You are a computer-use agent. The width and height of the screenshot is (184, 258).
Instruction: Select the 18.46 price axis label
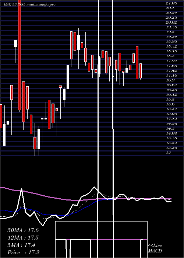(171, 51)
